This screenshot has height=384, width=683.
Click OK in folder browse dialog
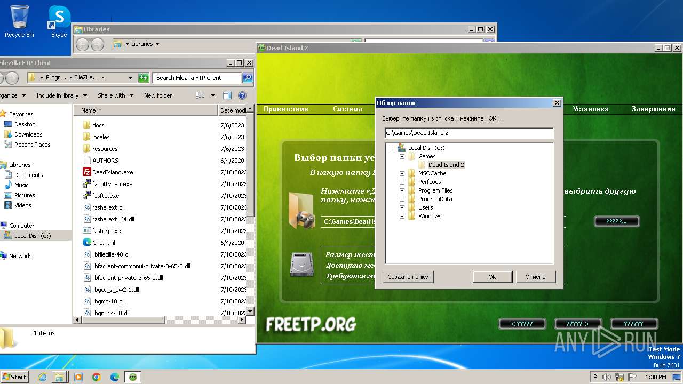[x=492, y=277]
